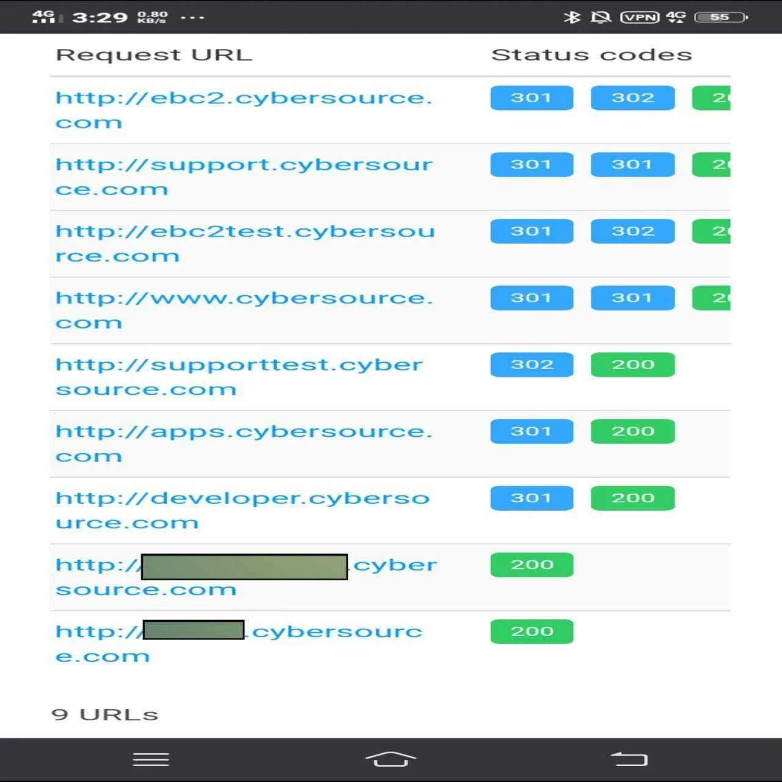Open the http://supporttest.cybersource.com link
The image size is (782, 782).
click(x=239, y=376)
